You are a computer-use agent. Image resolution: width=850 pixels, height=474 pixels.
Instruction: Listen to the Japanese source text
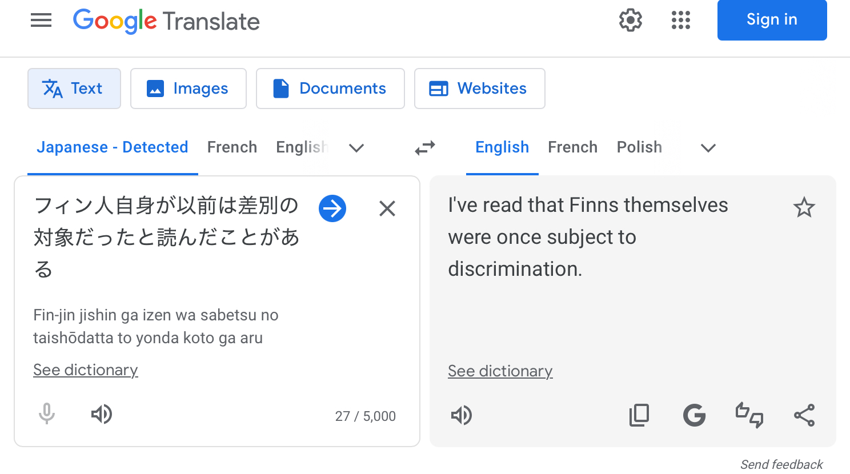(x=102, y=414)
